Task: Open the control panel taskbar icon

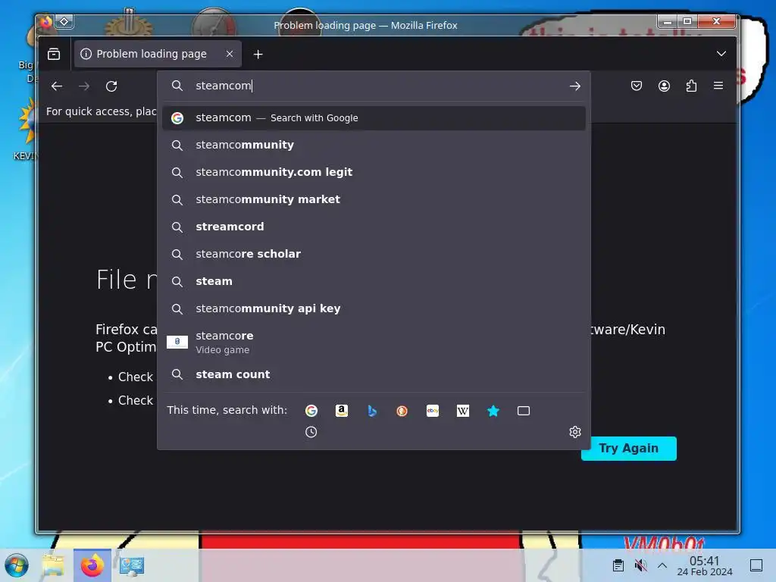Action: (x=132, y=565)
